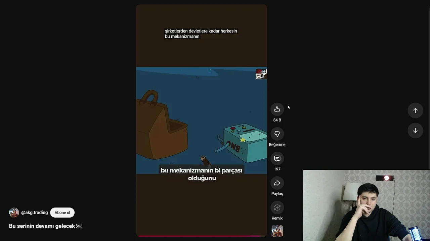
Task: Click the webcam overlay of the streamer
Action: pos(367,205)
